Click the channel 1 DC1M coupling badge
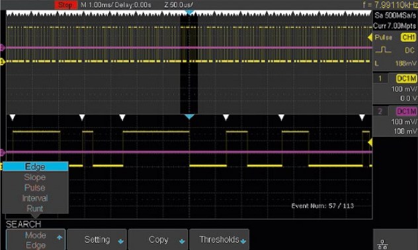 (406, 78)
